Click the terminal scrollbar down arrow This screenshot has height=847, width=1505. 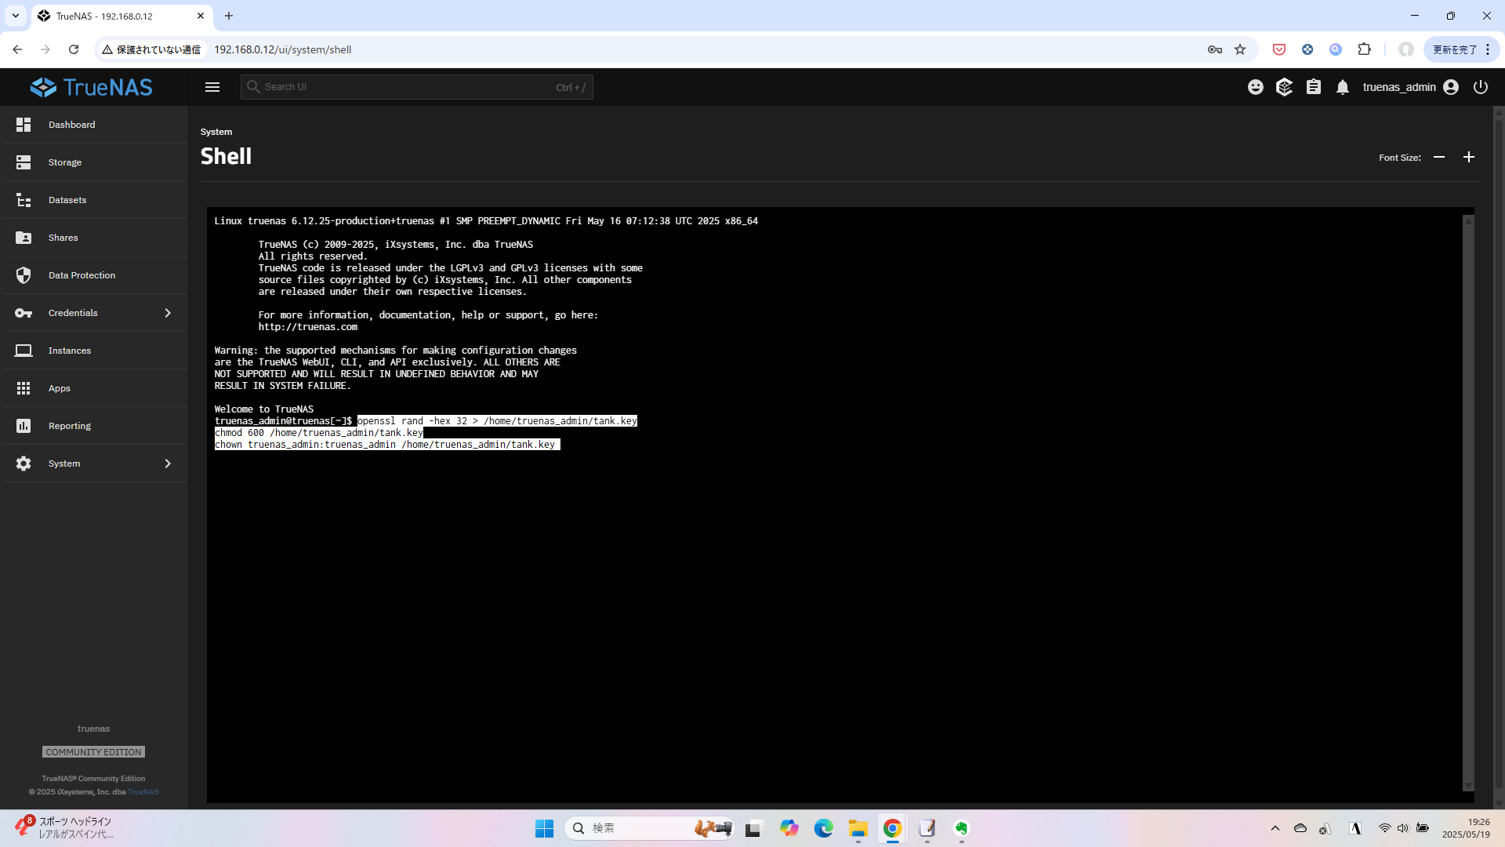(1468, 785)
